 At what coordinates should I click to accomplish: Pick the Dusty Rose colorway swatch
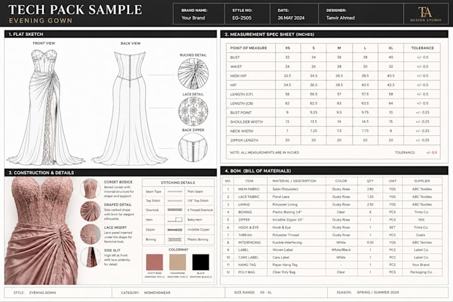point(155,262)
